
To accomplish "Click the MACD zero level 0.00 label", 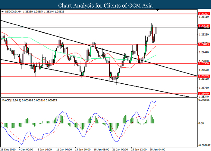I will [201, 123].
